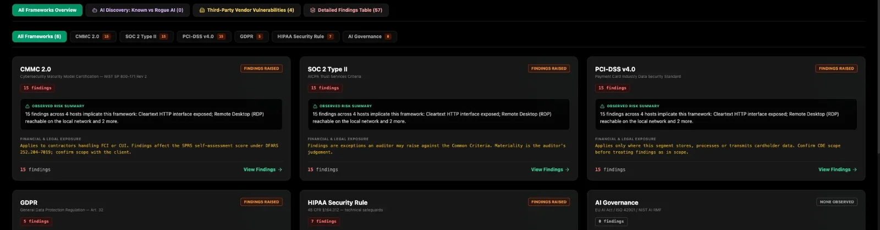This screenshot has height=230, width=880.
Task: Click the AI Governance card title
Action: pos(617,202)
